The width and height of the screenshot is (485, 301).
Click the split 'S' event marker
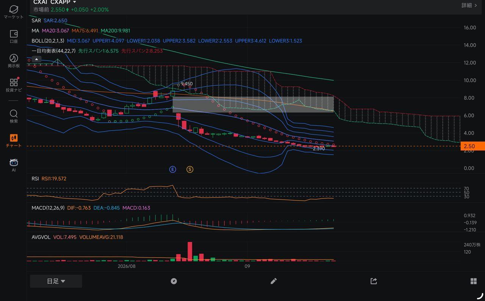[x=190, y=169]
